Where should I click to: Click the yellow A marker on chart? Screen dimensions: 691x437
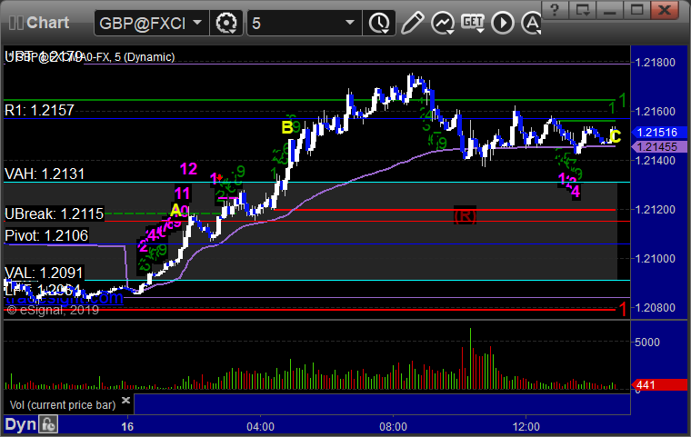click(x=175, y=211)
